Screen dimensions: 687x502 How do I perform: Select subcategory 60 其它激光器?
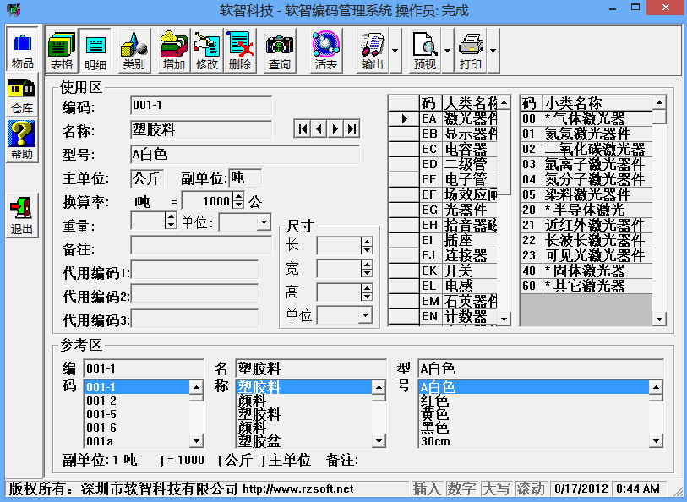[586, 286]
